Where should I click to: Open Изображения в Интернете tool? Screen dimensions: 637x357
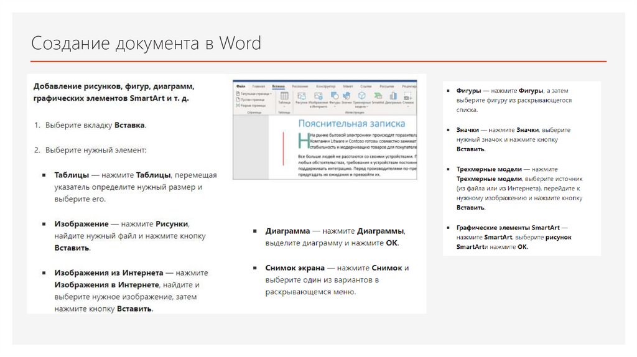[x=318, y=96]
